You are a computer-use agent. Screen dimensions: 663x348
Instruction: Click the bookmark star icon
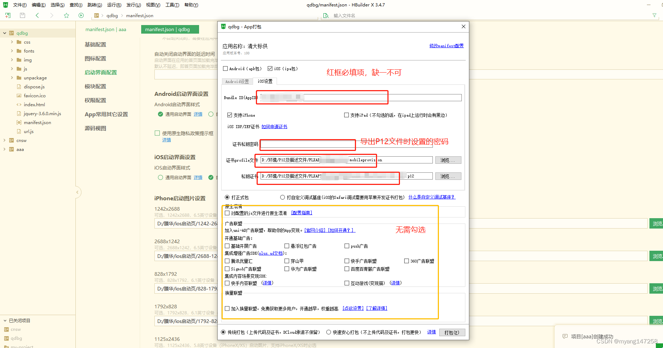coord(66,15)
